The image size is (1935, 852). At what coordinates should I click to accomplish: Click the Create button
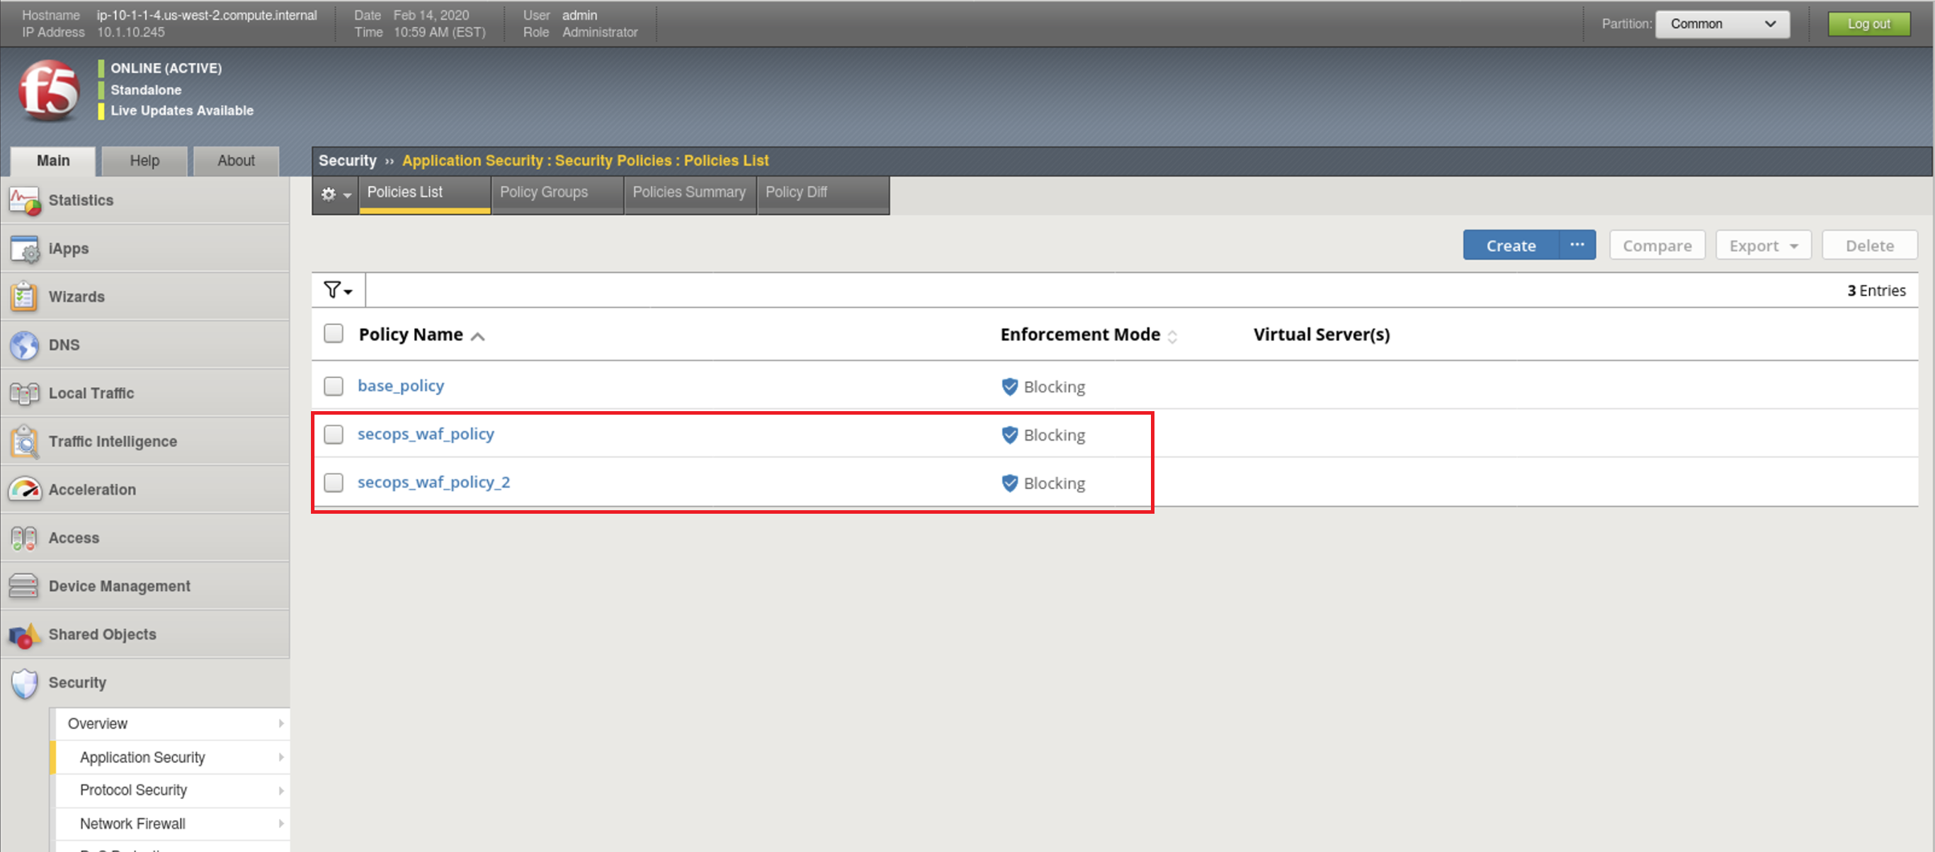(x=1511, y=246)
